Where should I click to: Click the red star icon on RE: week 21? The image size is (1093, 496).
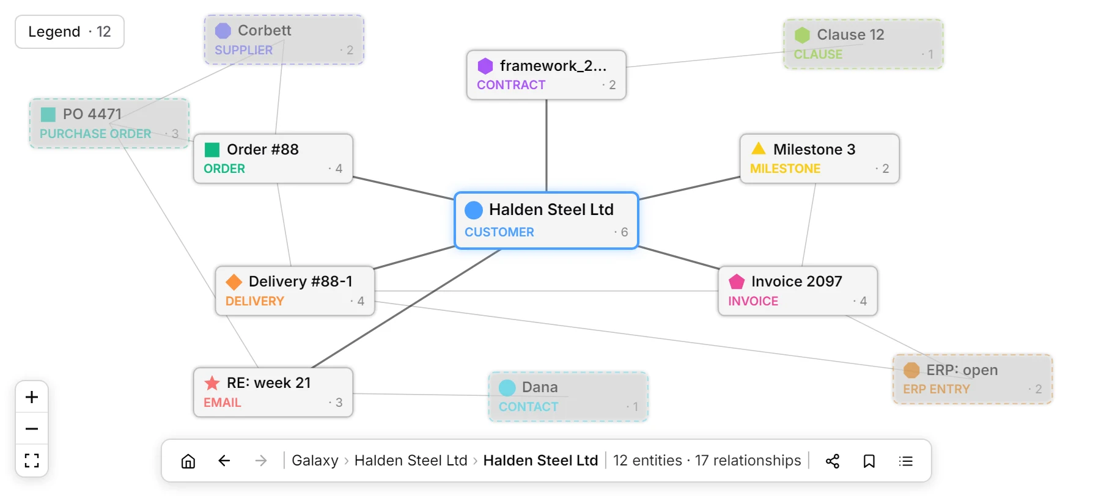pyautogui.click(x=212, y=383)
